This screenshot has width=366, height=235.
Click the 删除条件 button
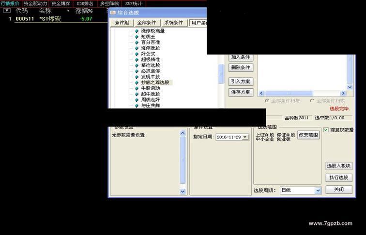click(x=241, y=68)
